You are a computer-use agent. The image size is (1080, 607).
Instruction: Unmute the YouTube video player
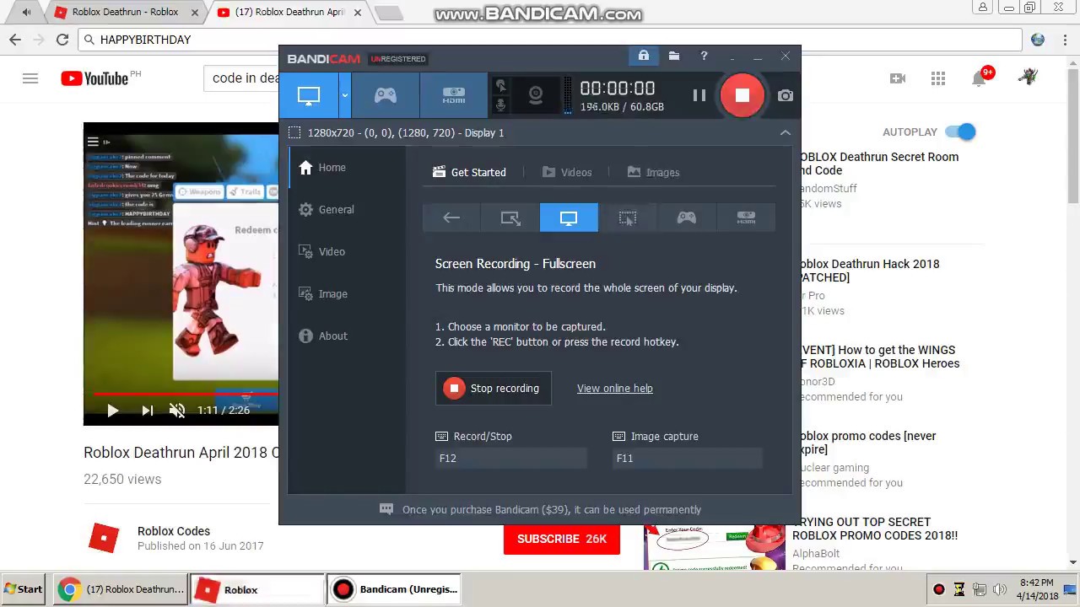pos(176,410)
